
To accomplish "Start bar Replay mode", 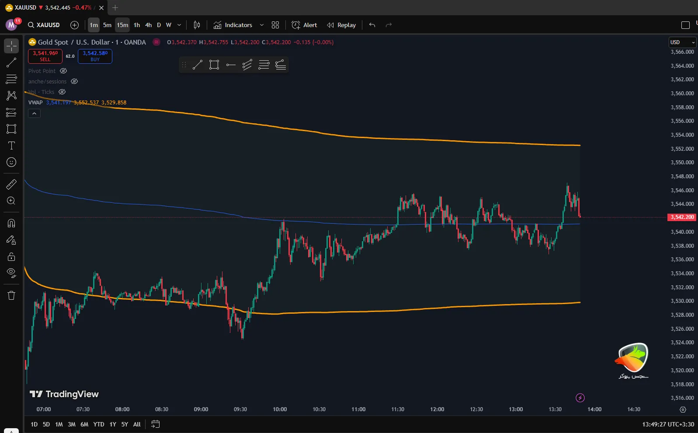I will tap(342, 25).
